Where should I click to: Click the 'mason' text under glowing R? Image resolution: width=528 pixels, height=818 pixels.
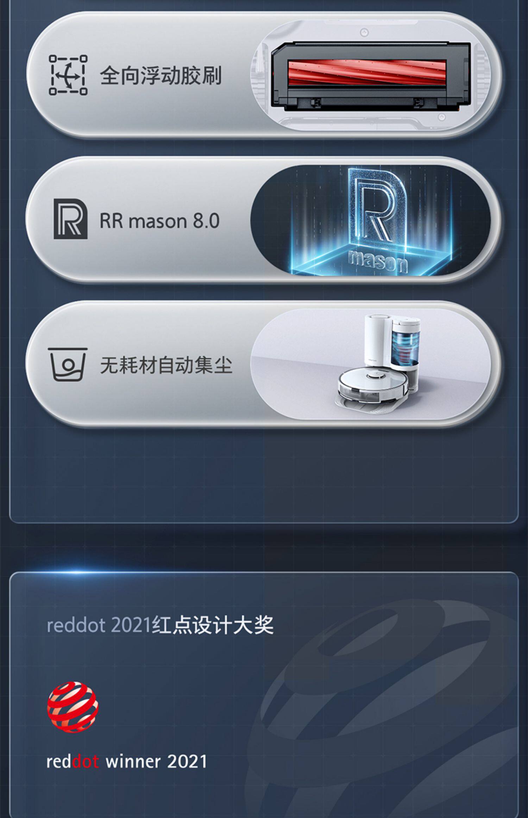click(378, 261)
